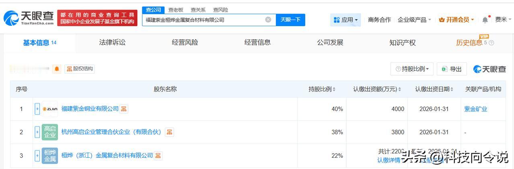This screenshot has width=514, height=169.
Task: Open the 紫金矿业 related organization link
Action: click(476, 109)
